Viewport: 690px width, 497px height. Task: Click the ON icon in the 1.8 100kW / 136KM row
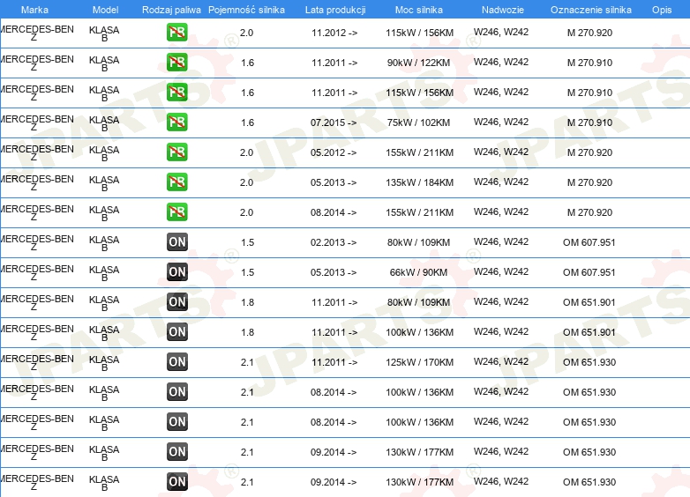(177, 332)
